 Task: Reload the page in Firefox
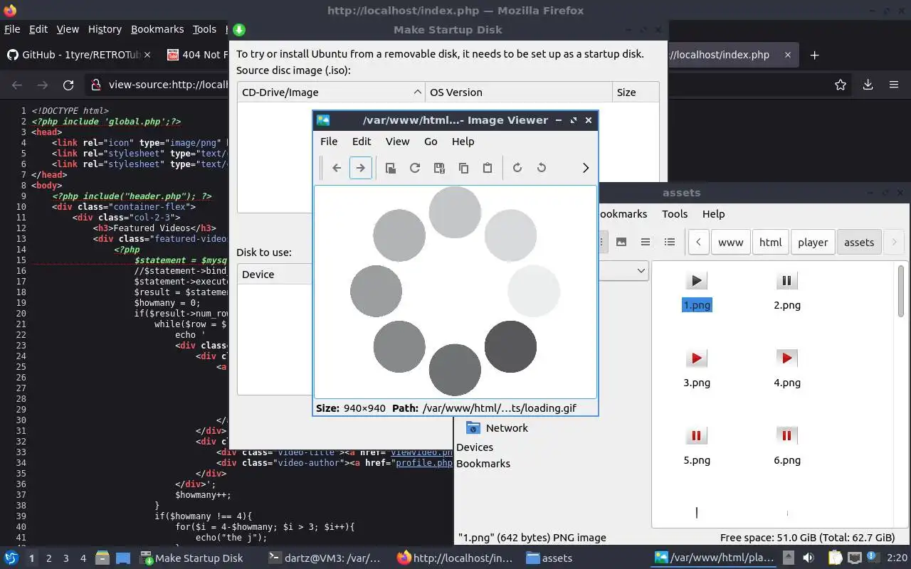tap(68, 85)
